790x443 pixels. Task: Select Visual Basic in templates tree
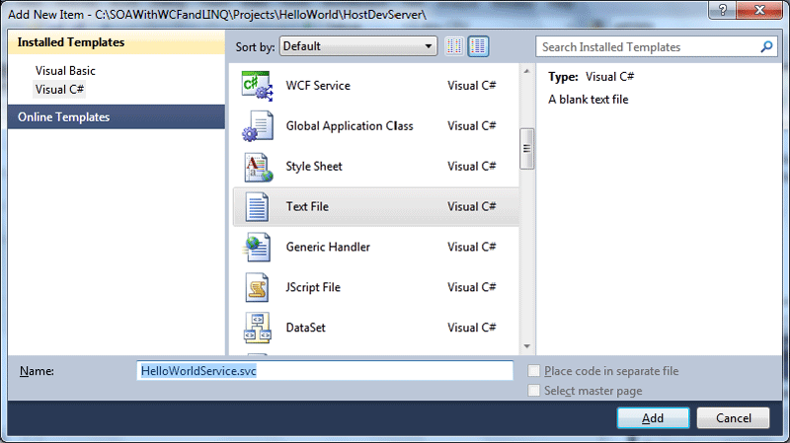tap(65, 71)
